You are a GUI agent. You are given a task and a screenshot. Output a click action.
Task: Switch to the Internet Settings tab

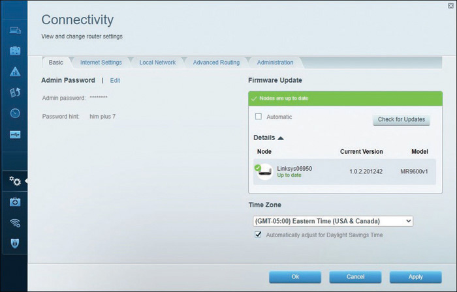[x=101, y=63]
